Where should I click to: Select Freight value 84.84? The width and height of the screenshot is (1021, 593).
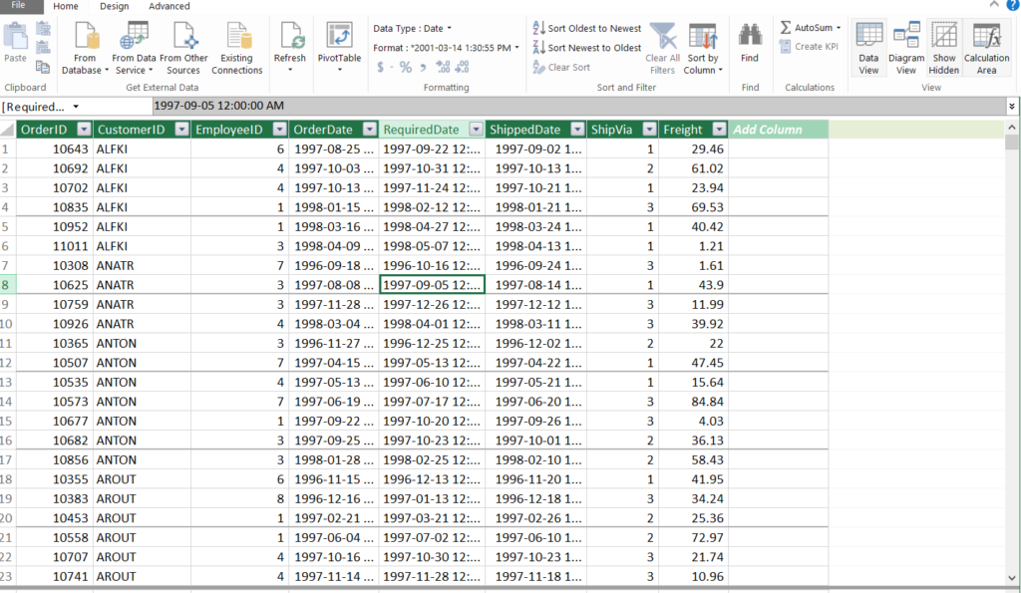[x=693, y=401]
